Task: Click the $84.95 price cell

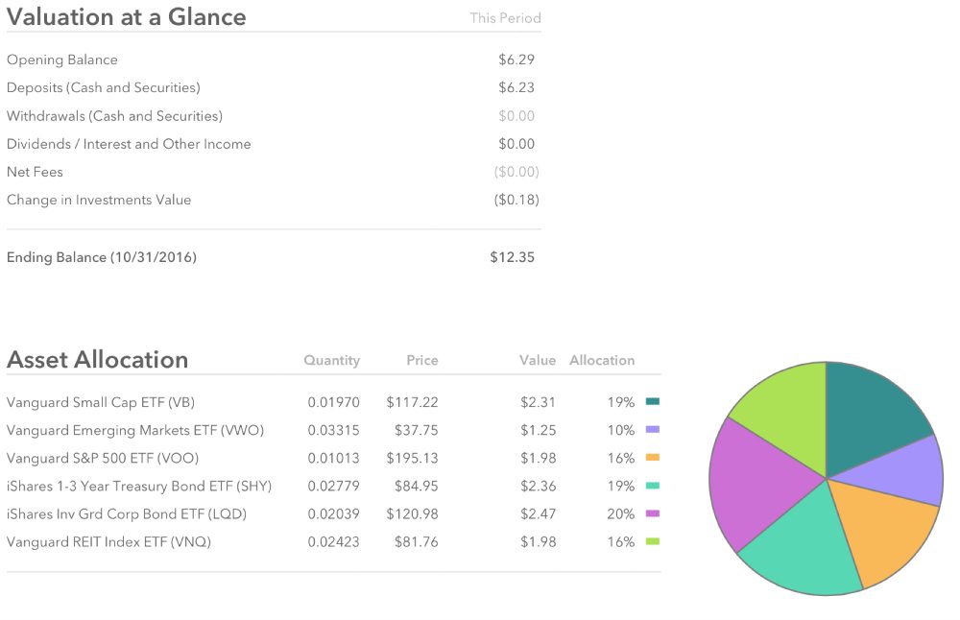Action: pyautogui.click(x=417, y=487)
